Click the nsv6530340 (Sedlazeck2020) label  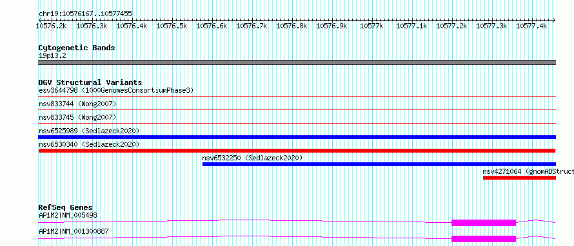click(x=89, y=144)
